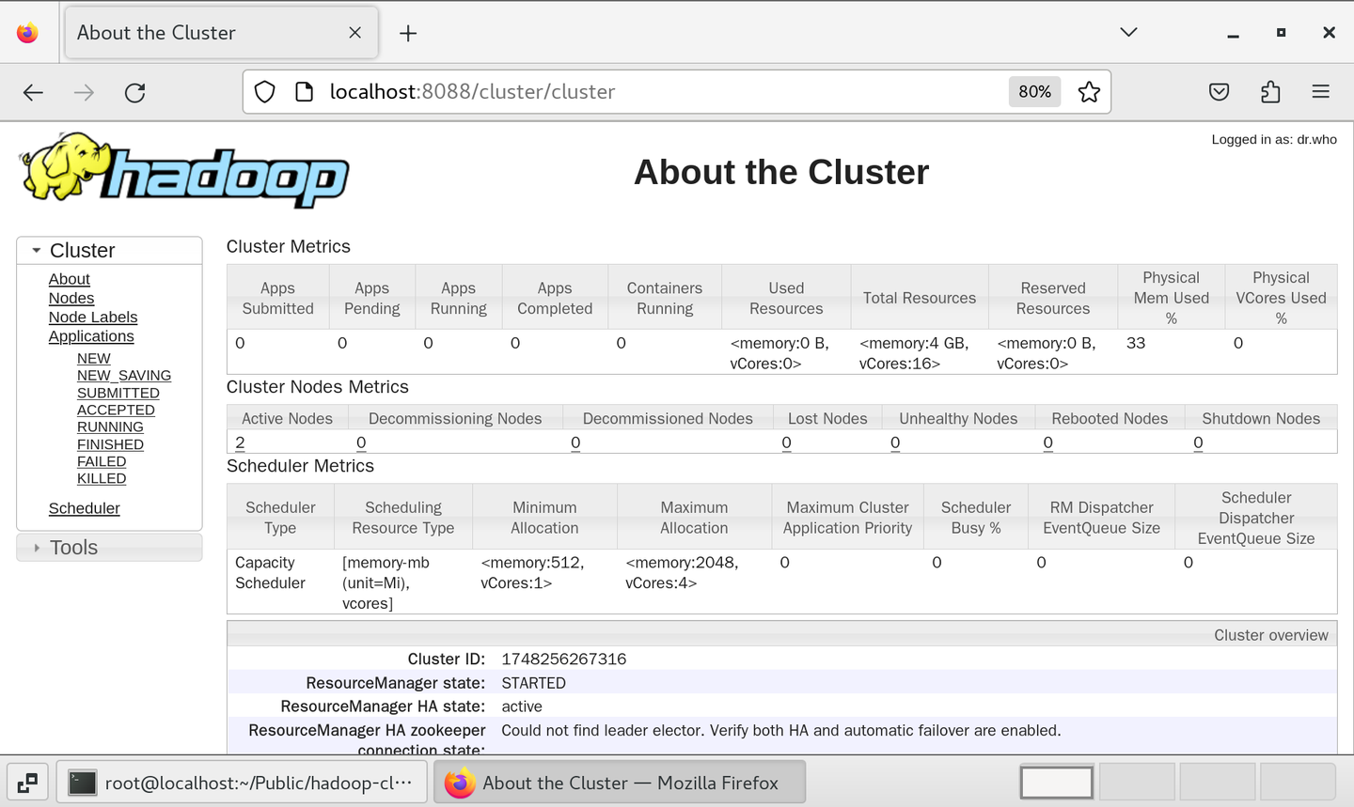Reload the current page
This screenshot has height=807, width=1354.
pyautogui.click(x=134, y=92)
